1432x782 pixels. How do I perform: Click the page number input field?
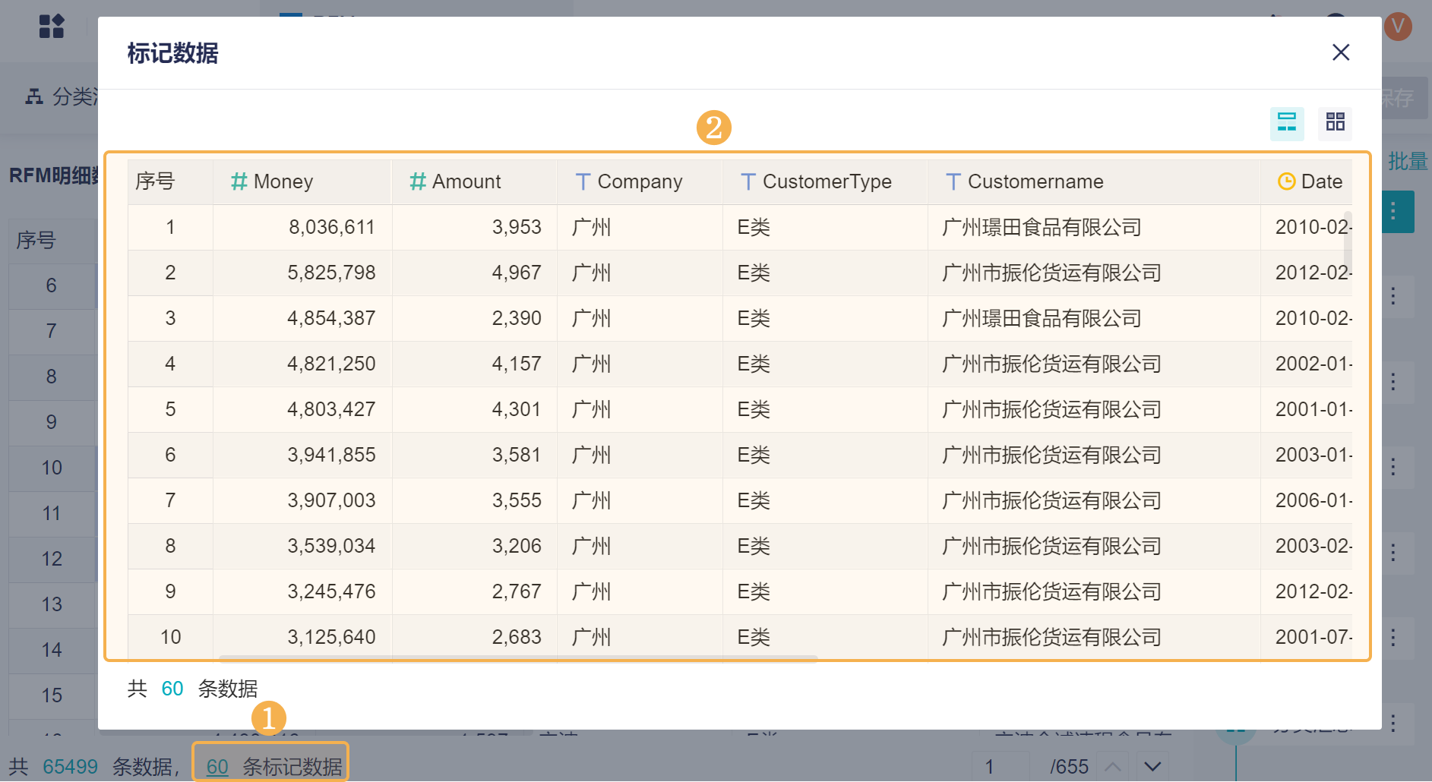coord(999,767)
